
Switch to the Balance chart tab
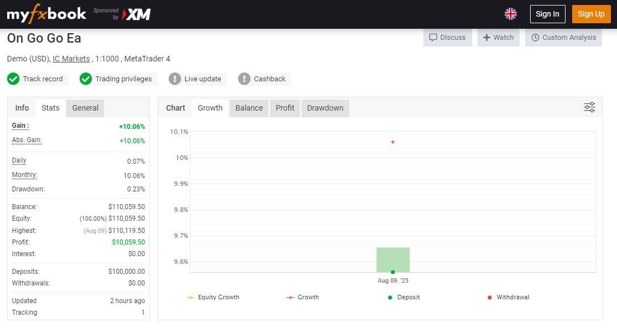249,108
